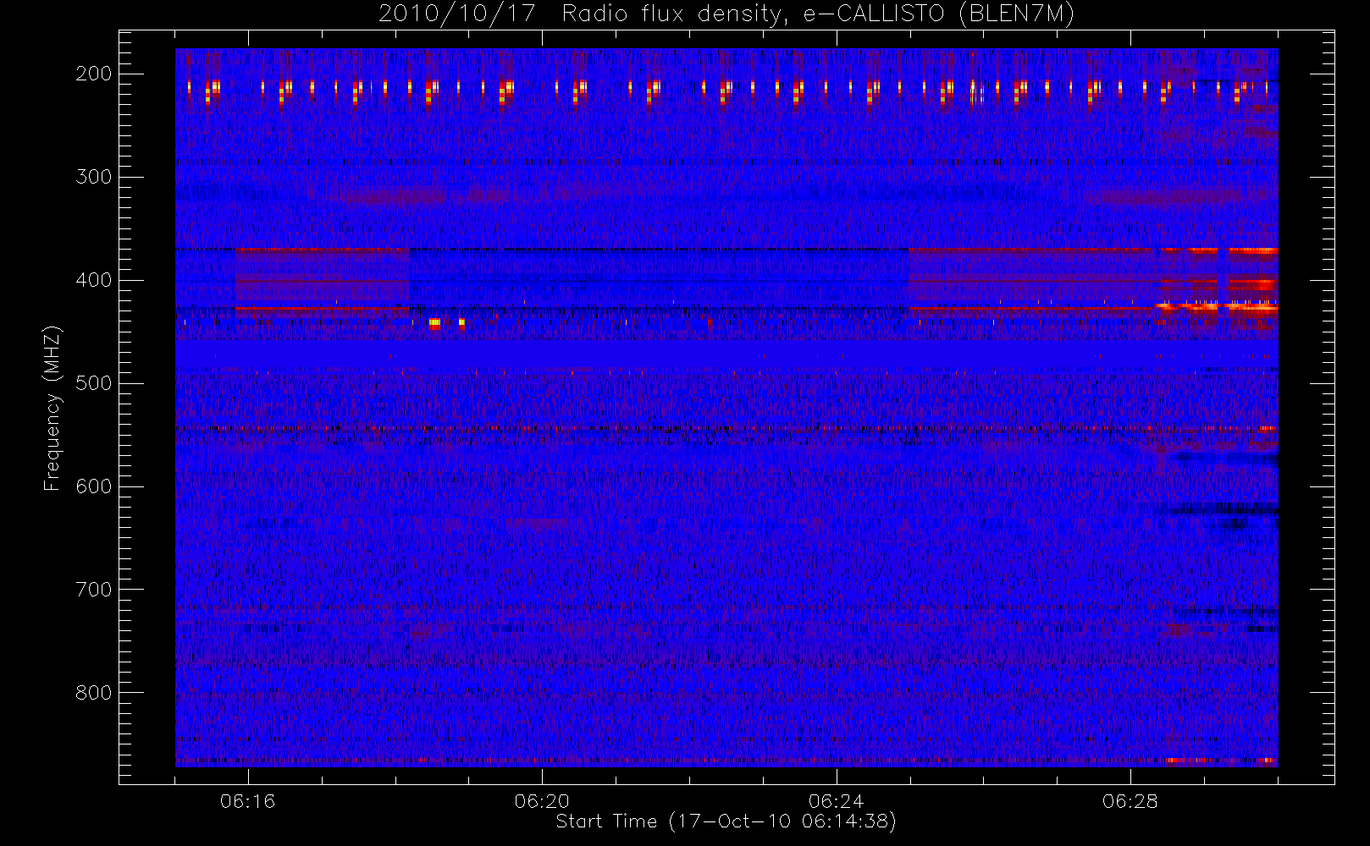Click the 06:28 time tick label
The width and height of the screenshot is (1370, 846).
click(x=1130, y=801)
